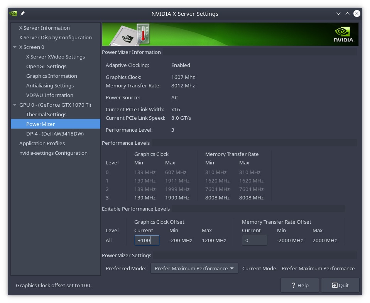This screenshot has height=303, width=370.
Task: Click the Performance Levels section header
Action: click(126, 143)
